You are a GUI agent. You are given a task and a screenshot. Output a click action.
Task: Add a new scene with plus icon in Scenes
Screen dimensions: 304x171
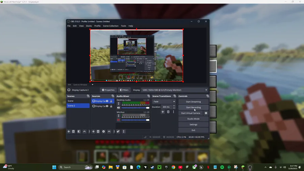pos(69,131)
